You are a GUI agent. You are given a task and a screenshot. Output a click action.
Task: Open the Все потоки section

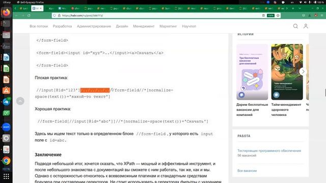pyautogui.click(x=39, y=26)
